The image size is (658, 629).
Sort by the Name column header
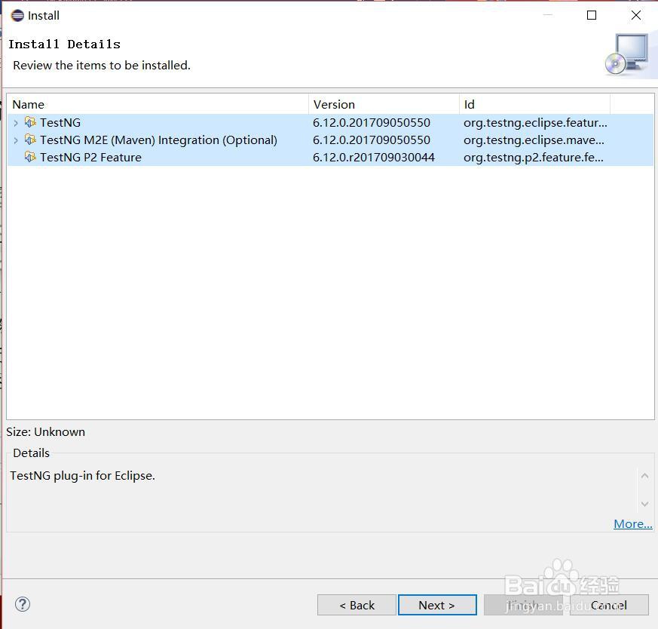coord(158,104)
